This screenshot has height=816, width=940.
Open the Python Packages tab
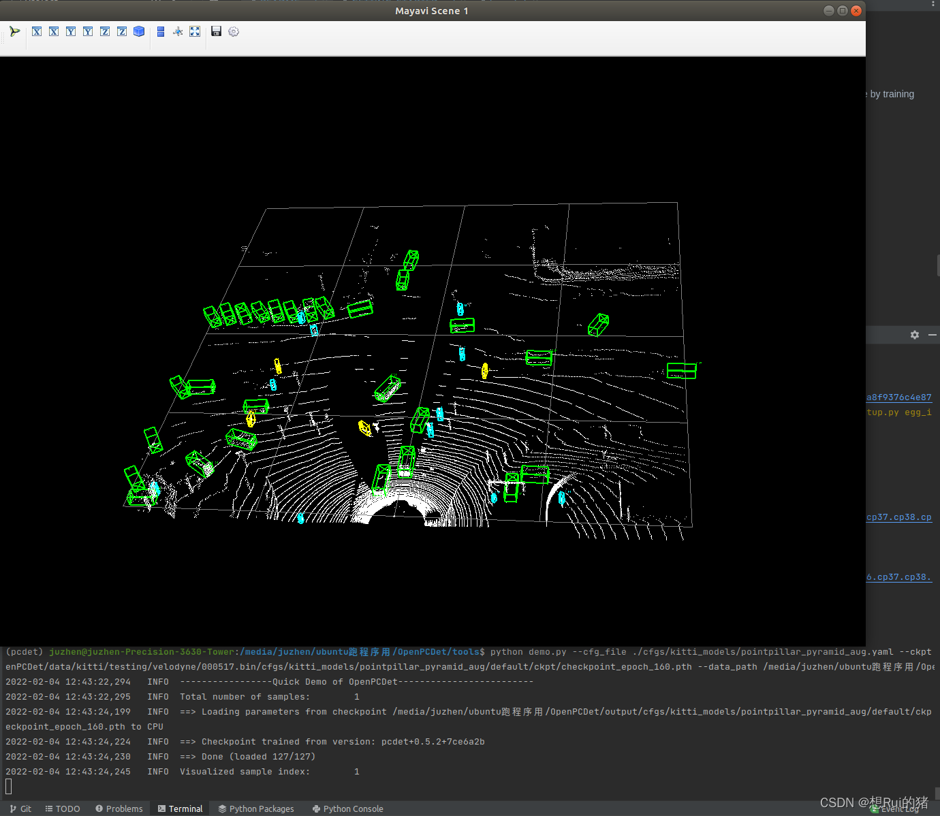[x=256, y=809]
